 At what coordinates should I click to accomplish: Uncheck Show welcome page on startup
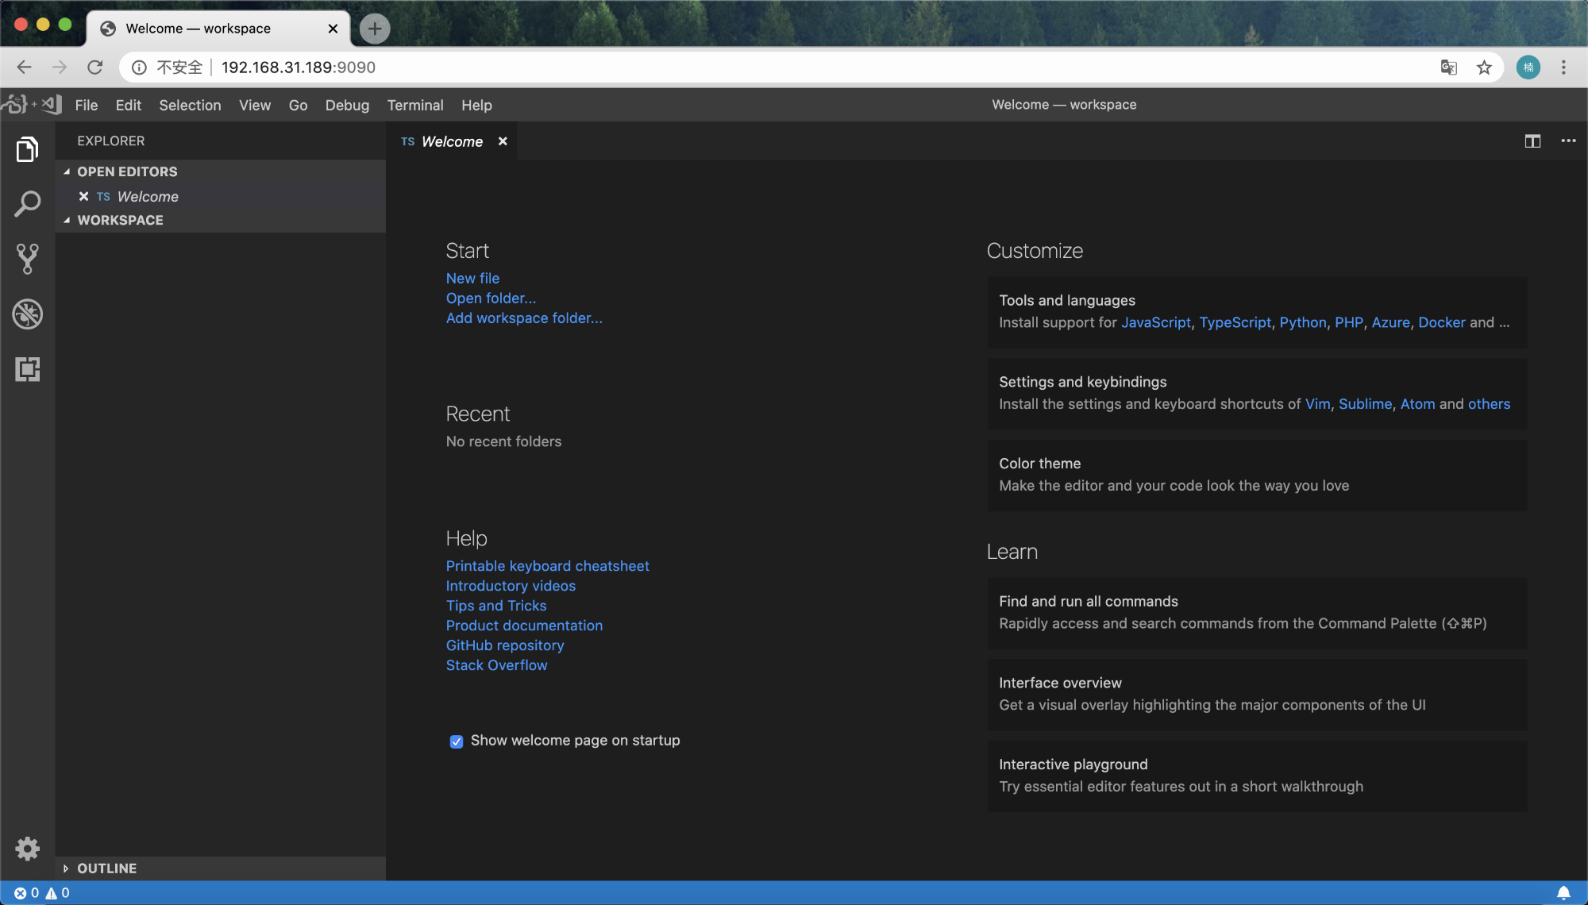pos(457,741)
